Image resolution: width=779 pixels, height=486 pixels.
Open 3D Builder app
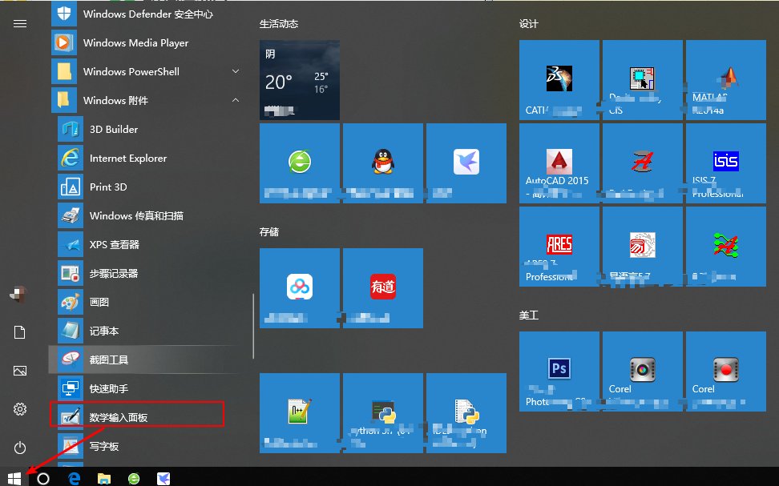(114, 129)
